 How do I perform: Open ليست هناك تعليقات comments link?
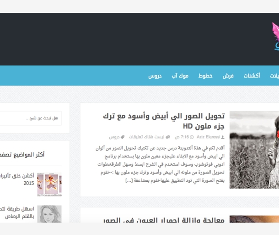147,137
